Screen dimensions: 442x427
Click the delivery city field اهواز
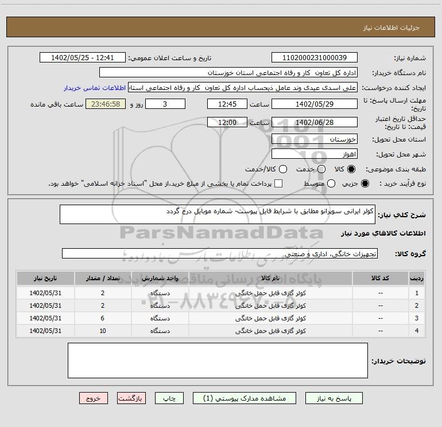coord(315,154)
